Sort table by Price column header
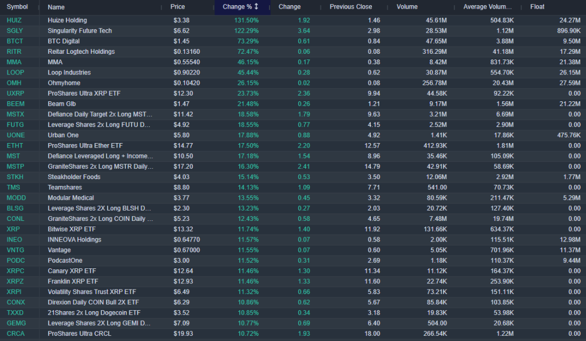The width and height of the screenshot is (586, 341). click(177, 7)
